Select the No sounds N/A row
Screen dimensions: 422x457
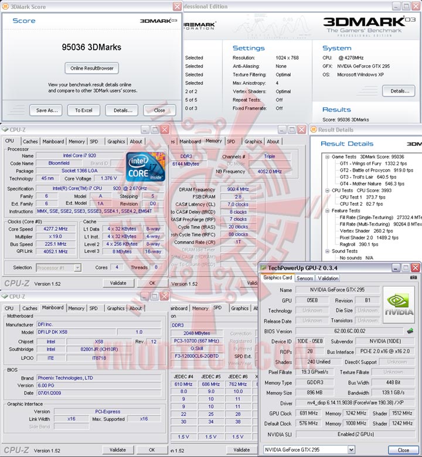tap(356, 258)
